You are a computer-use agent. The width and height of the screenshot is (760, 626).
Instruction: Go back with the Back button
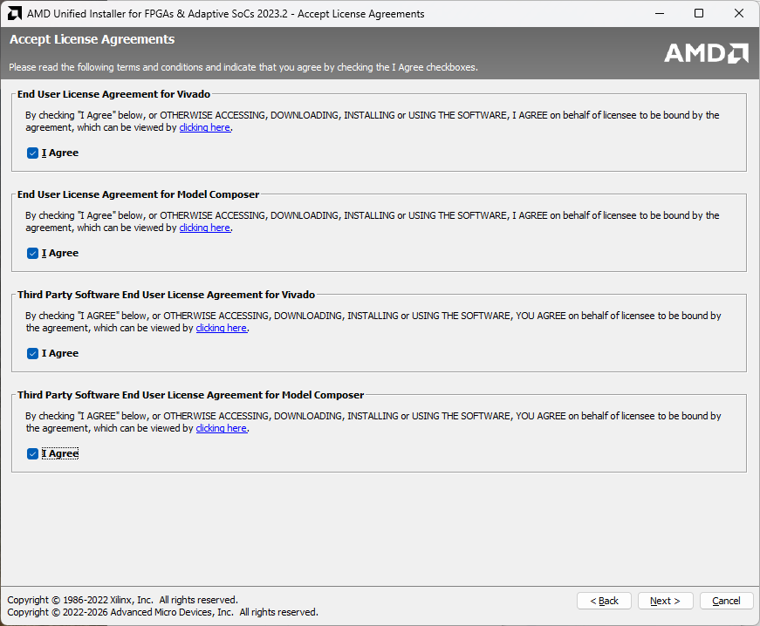tap(604, 601)
